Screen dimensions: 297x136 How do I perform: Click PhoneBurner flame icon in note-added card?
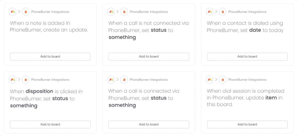tap(26, 12)
